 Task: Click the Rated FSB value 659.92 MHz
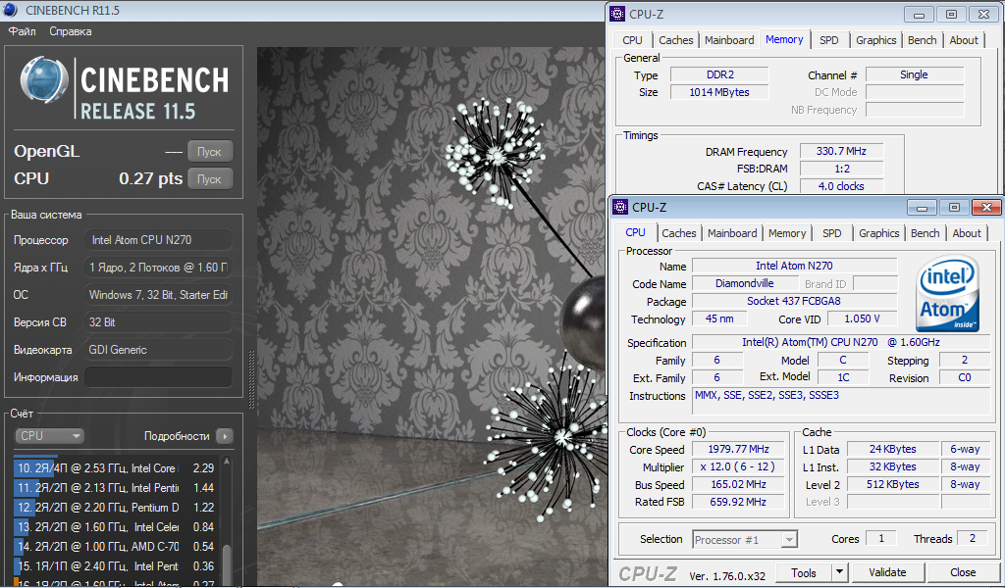point(738,503)
